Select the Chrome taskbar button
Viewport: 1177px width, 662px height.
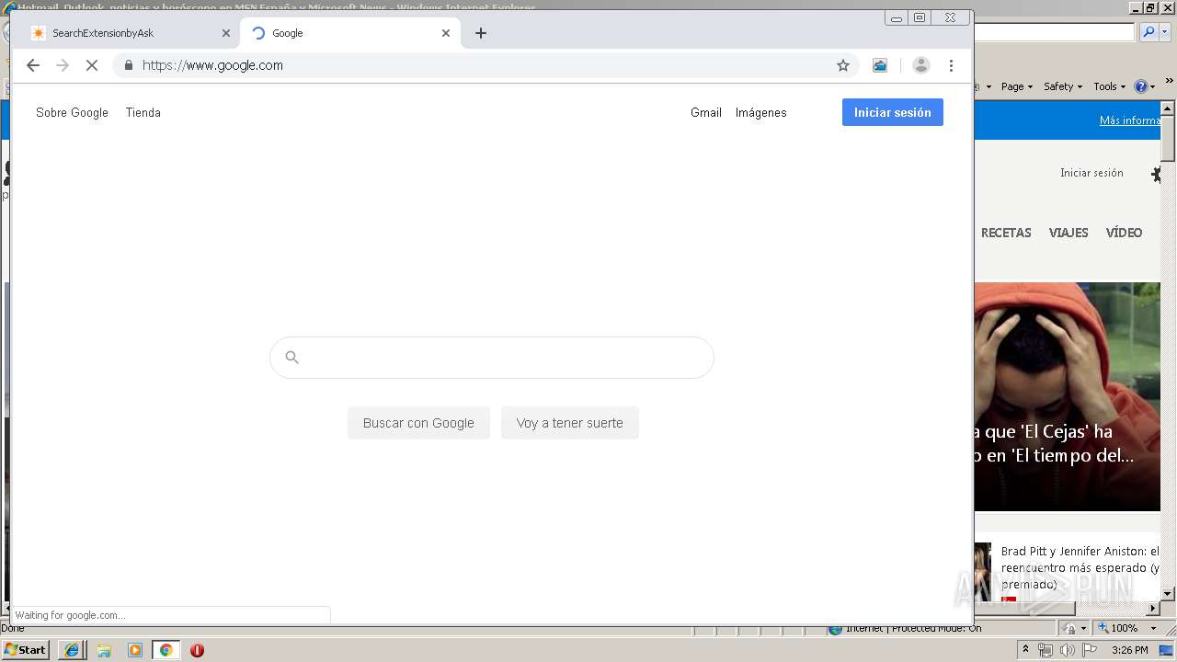[166, 650]
